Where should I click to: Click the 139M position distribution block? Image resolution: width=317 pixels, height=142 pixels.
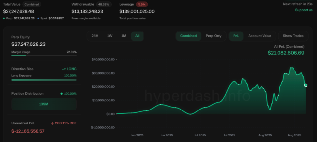tap(44, 104)
